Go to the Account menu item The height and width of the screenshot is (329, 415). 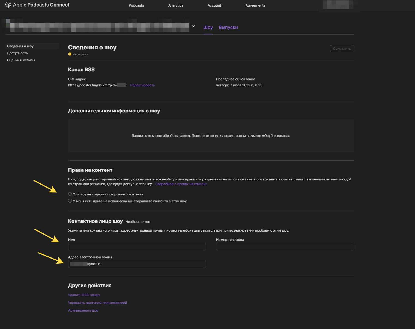214,5
